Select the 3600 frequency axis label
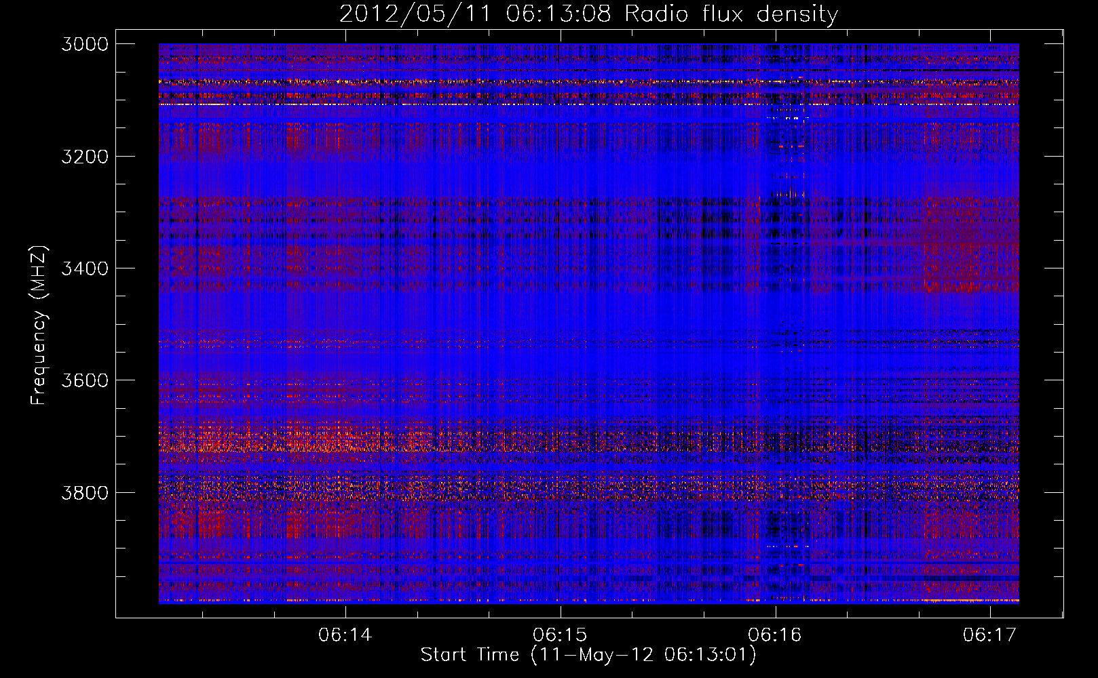1098x678 pixels. tap(85, 380)
